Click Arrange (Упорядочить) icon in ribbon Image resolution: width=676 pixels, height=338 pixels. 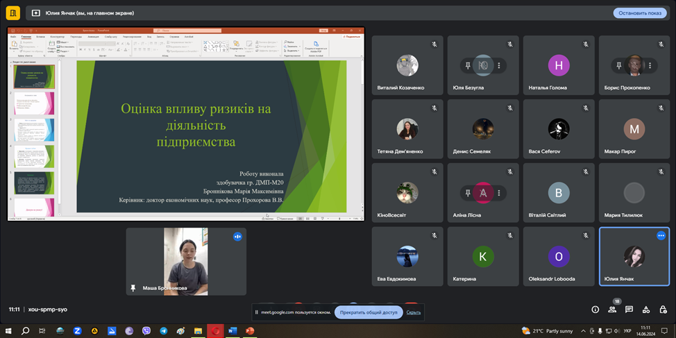(x=236, y=45)
